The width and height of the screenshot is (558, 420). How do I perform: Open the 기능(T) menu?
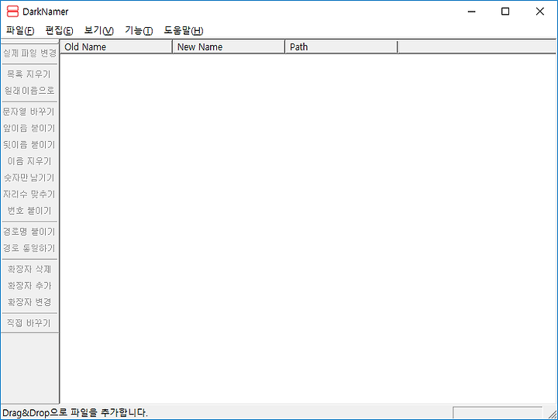pos(139,31)
